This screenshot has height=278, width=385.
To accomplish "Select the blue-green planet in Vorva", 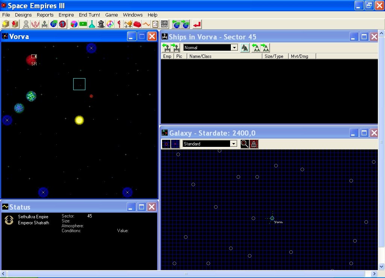I will [x=19, y=108].
